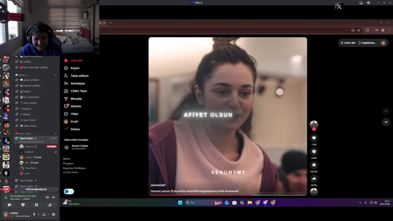Image resolution: width=393 pixels, height=221 pixels.
Task: Open Windows Start menu
Action: (x=180, y=203)
